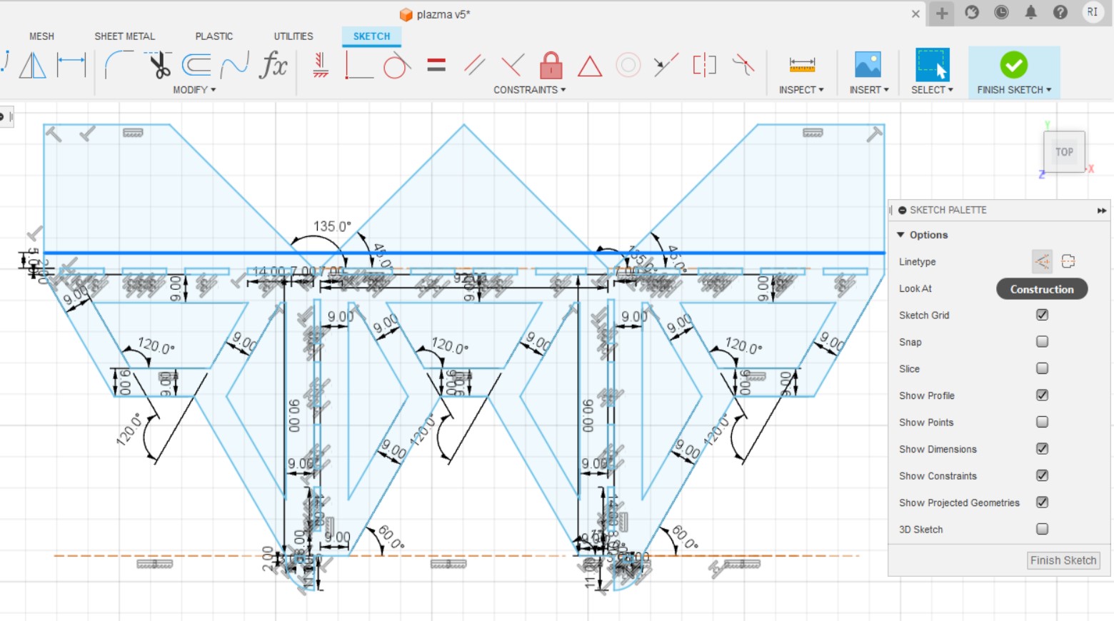Switch to the UTILITIES tab
This screenshot has height=621, width=1114.
tap(293, 36)
